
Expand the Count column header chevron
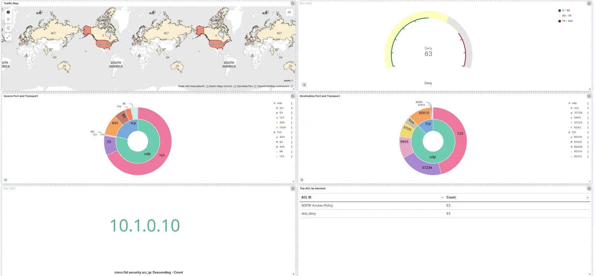[x=588, y=197]
